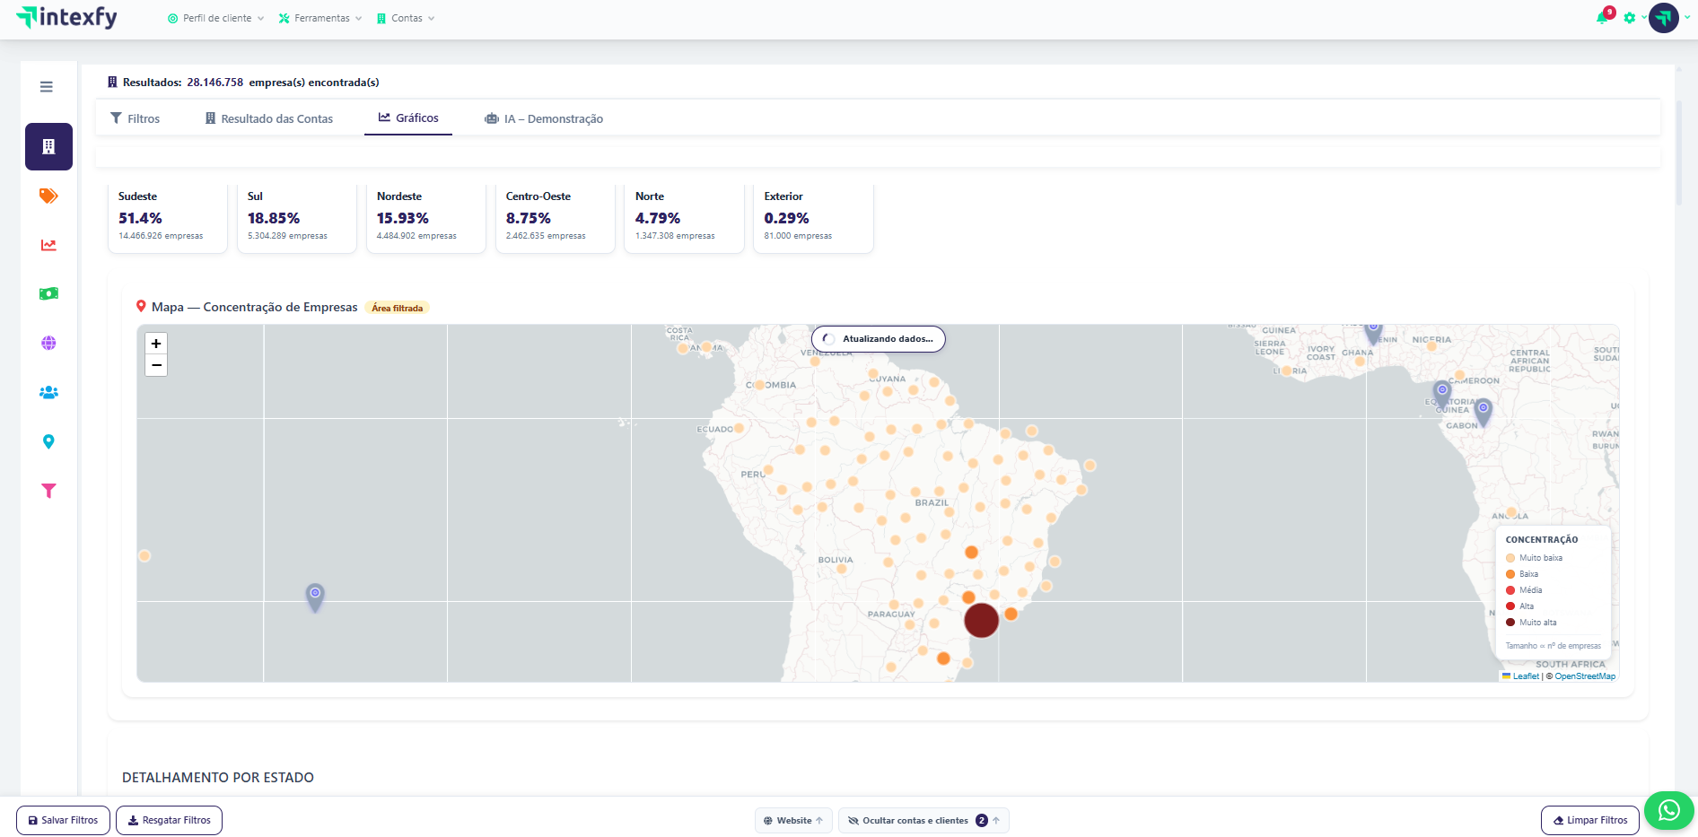
Task: Click the Limpar Filtros button
Action: pyautogui.click(x=1589, y=820)
